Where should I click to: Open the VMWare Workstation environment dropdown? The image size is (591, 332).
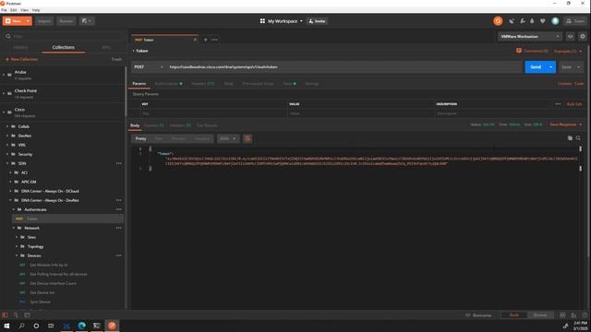click(x=530, y=37)
